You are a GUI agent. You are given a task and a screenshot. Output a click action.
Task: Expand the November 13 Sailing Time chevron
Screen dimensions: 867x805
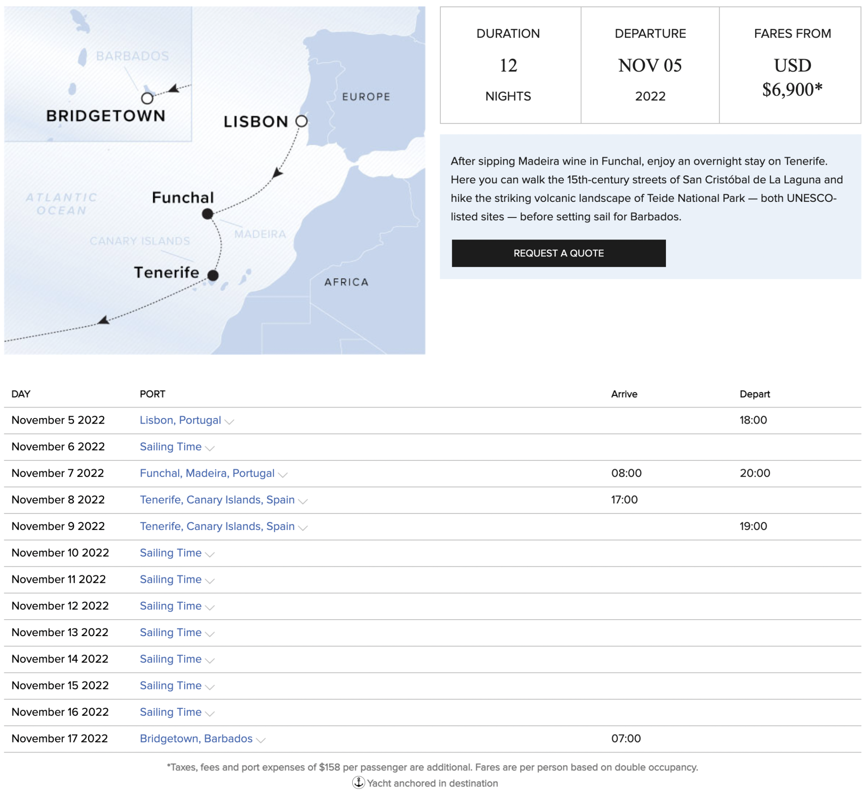pos(210,634)
